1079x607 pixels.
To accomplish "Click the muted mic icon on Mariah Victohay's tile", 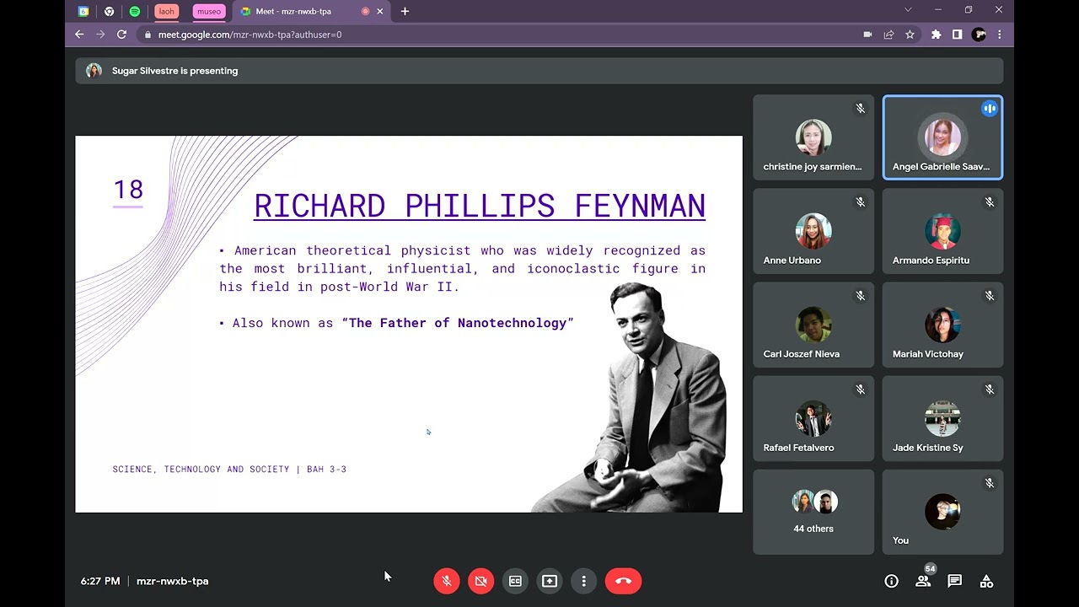I will (990, 296).
